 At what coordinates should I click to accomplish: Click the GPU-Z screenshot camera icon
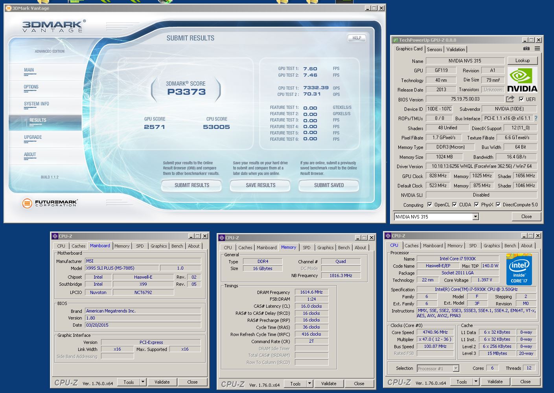pyautogui.click(x=526, y=49)
